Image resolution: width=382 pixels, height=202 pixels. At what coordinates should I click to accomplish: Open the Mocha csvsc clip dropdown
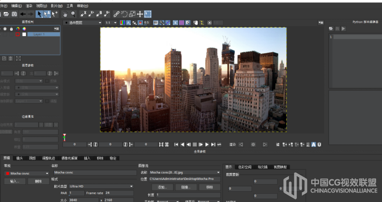tap(27, 174)
